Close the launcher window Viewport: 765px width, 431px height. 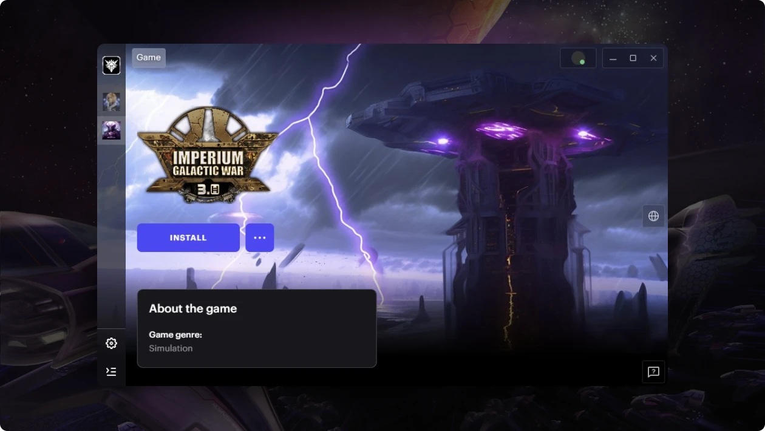coord(653,58)
